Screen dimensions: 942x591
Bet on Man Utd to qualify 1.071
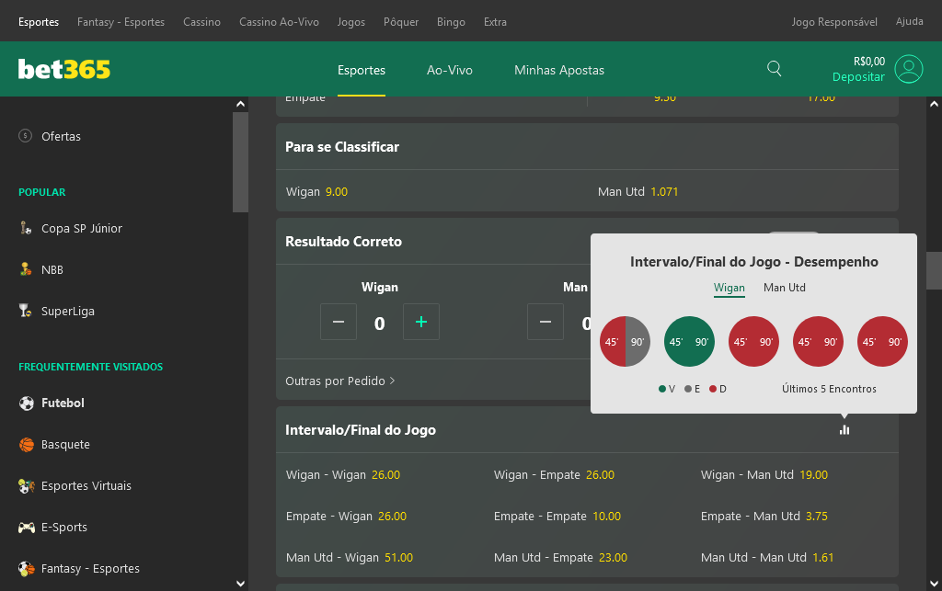pyautogui.click(x=638, y=192)
